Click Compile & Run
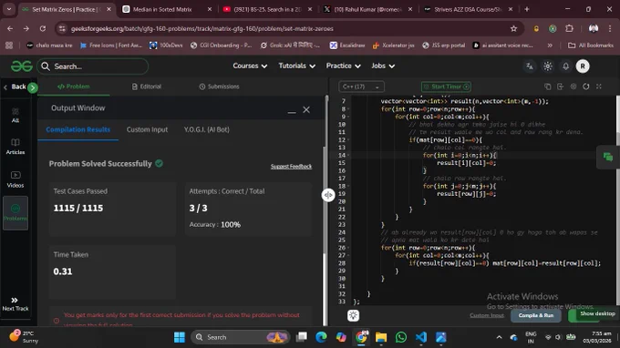 [536, 315]
